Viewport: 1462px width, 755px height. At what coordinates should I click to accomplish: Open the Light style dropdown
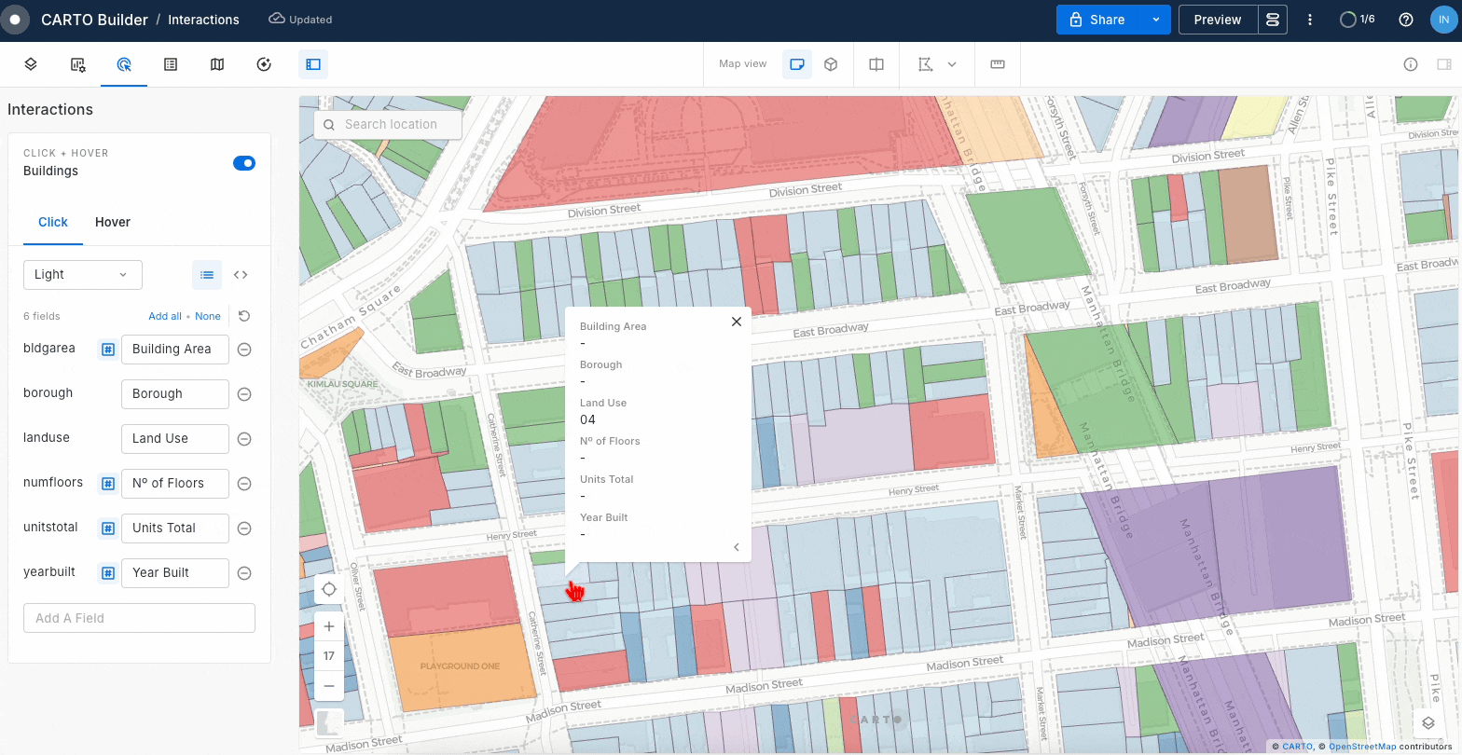pos(82,275)
